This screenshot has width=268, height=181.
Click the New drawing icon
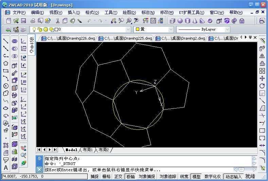coord(8,21)
